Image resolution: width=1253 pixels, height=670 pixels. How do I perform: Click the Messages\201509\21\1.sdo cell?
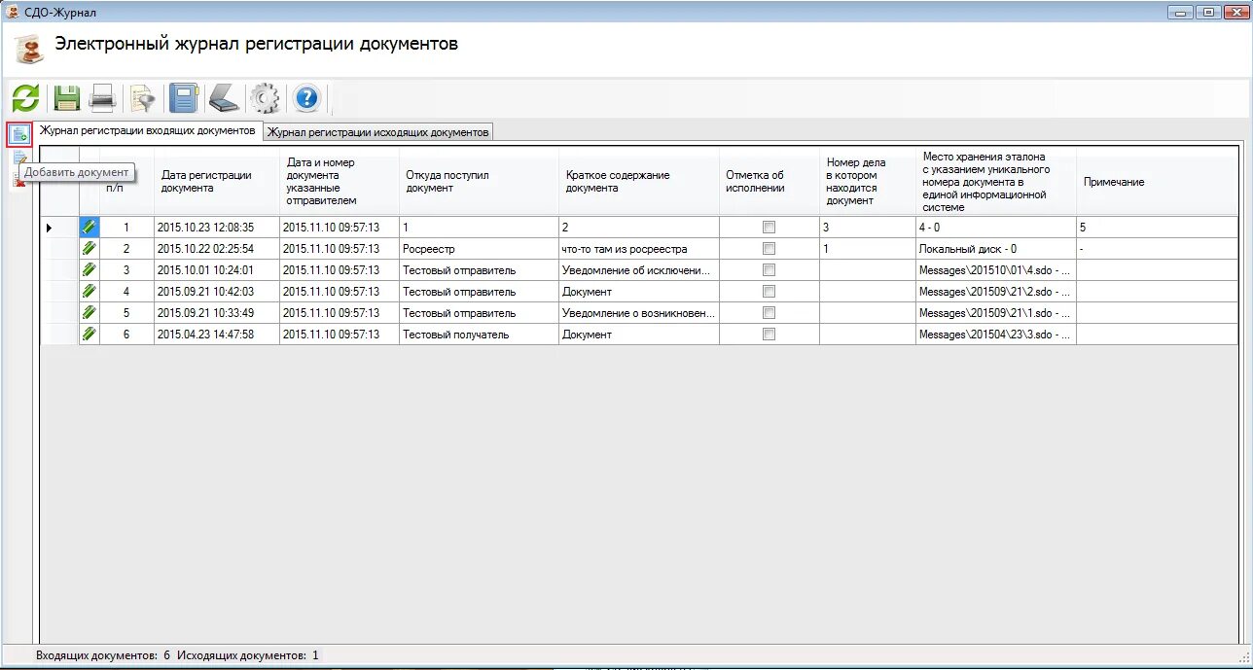point(995,312)
